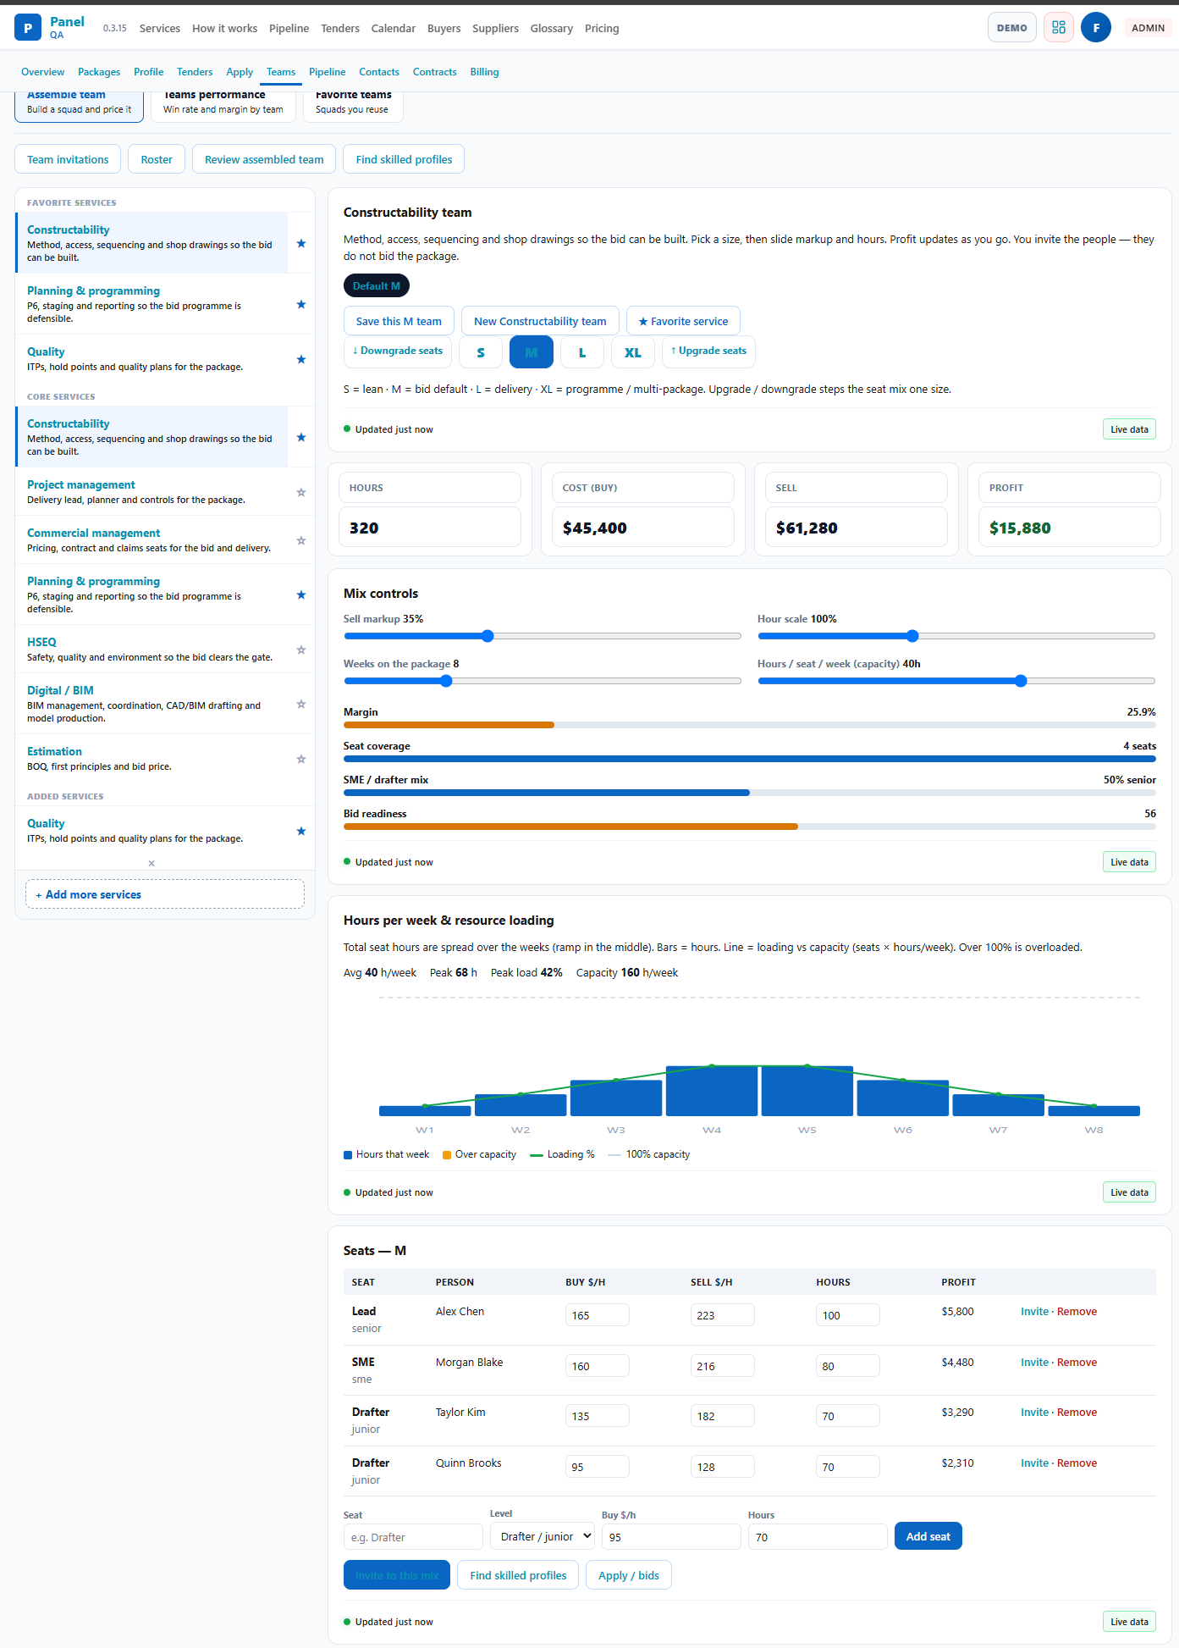1179x1648 pixels.
Task: Click the ADMIN badge
Action: tap(1149, 28)
